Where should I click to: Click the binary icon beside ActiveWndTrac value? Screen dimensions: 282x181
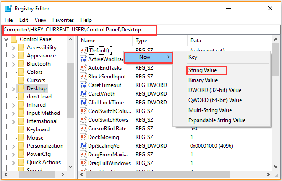(x=83, y=59)
